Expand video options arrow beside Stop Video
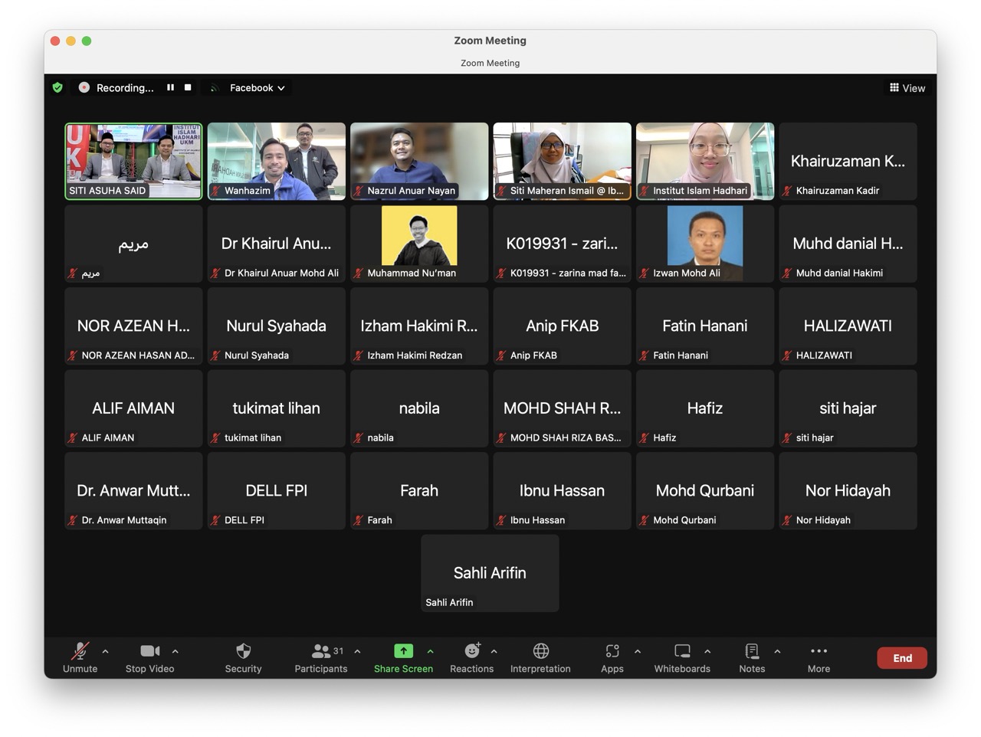 [176, 651]
